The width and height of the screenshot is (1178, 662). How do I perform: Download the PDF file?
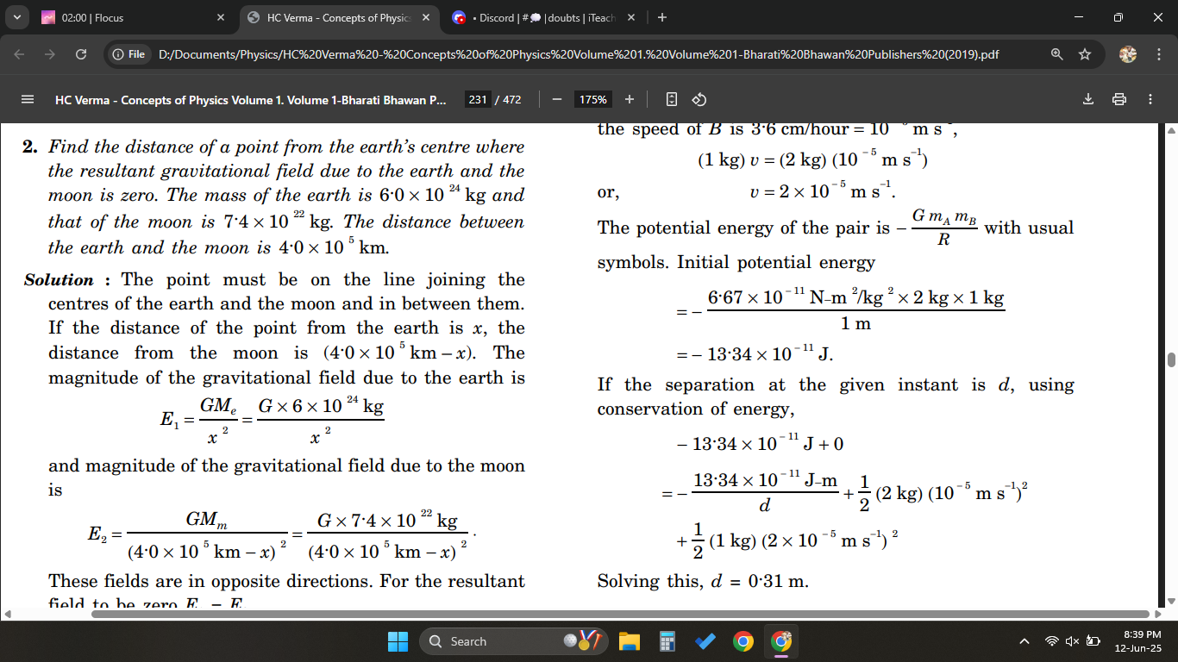[1088, 99]
